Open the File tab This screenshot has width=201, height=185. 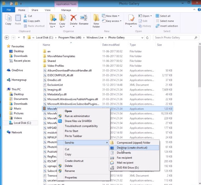point(8,10)
